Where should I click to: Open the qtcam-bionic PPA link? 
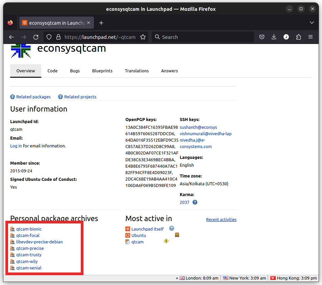point(29,229)
